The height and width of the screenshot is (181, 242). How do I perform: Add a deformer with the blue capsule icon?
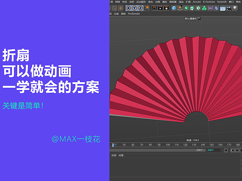[x=216, y=8]
